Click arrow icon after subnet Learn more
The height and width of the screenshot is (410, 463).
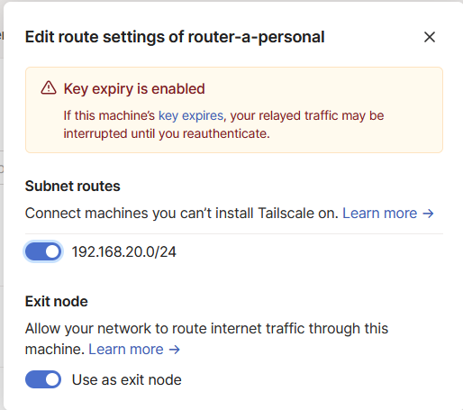click(x=428, y=214)
